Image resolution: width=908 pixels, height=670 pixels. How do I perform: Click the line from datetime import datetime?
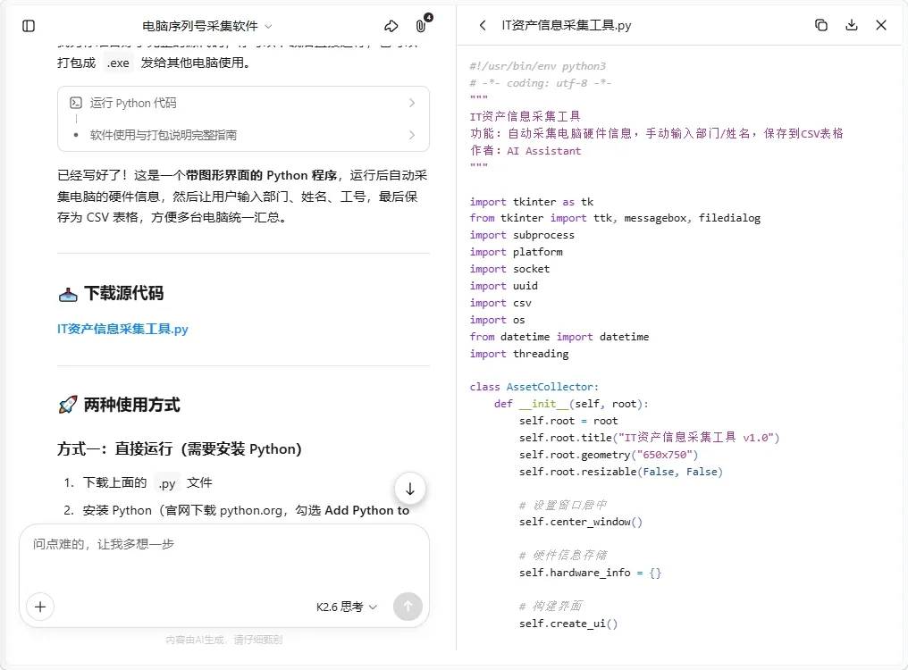coord(559,337)
